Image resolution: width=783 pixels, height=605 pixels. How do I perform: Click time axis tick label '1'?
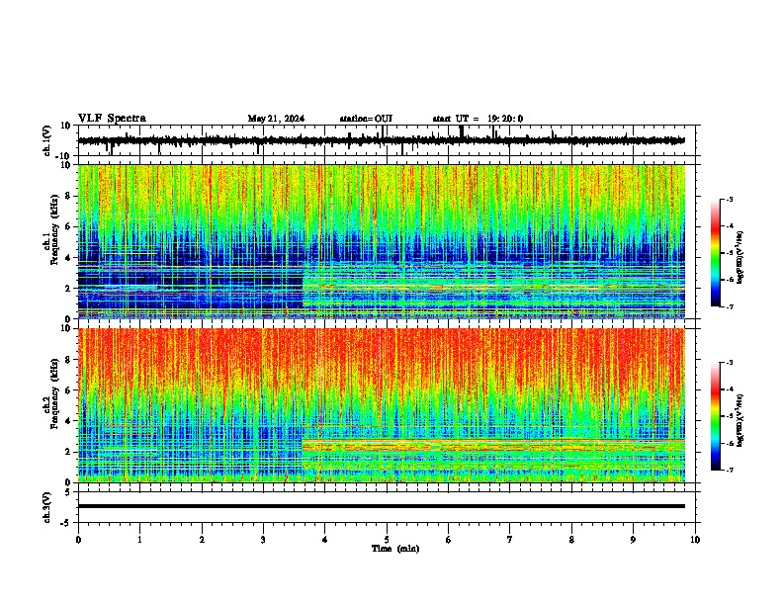pyautogui.click(x=139, y=540)
